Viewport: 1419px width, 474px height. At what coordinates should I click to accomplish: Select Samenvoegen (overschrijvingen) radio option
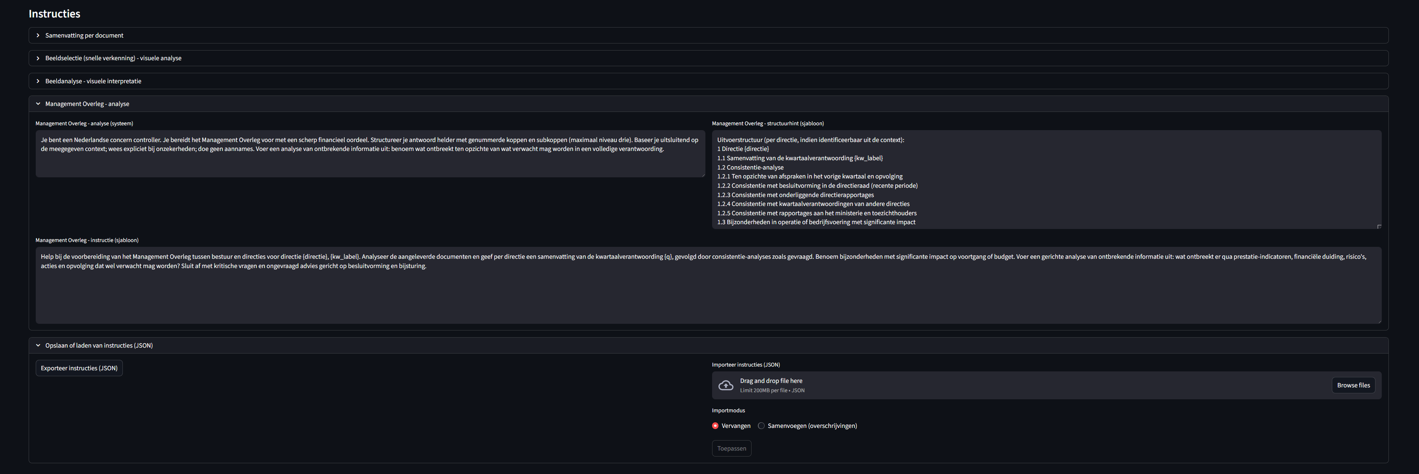761,426
